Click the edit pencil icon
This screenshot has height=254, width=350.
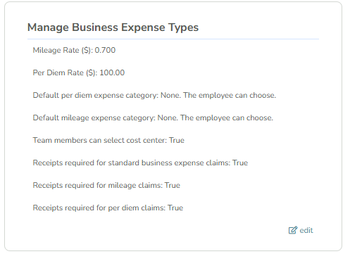pos(293,230)
